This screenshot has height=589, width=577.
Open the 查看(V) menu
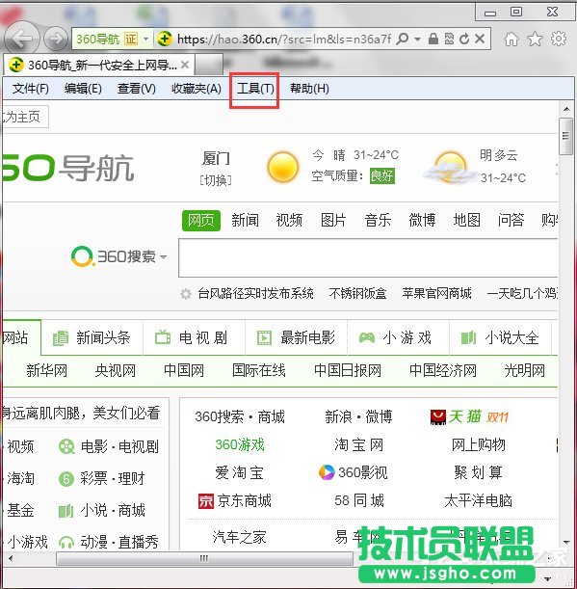137,89
